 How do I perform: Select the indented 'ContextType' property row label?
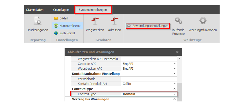click(87, 94)
